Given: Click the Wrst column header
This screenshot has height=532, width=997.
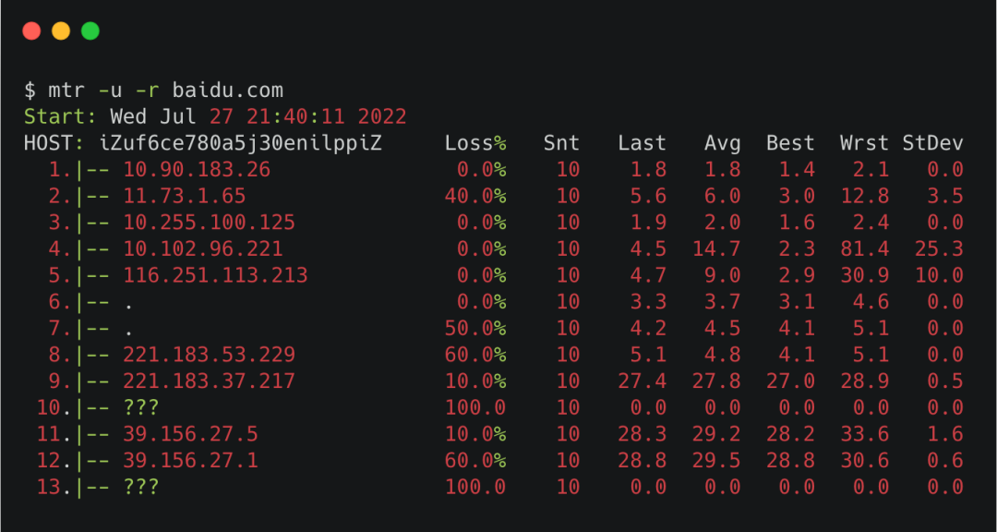Looking at the screenshot, I should click(x=864, y=144).
